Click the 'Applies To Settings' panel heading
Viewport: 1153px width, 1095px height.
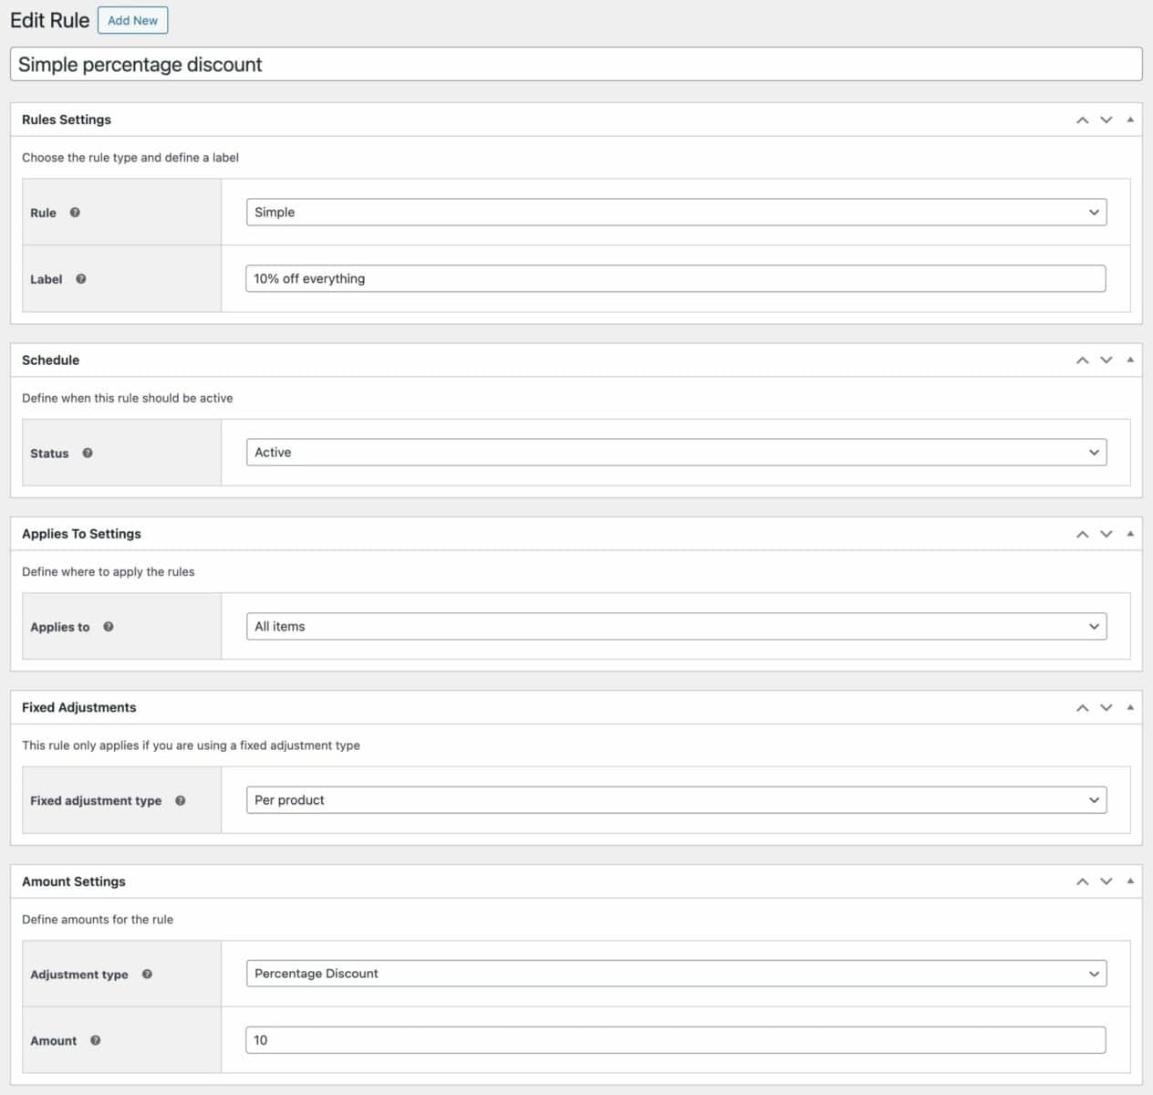pyautogui.click(x=81, y=534)
